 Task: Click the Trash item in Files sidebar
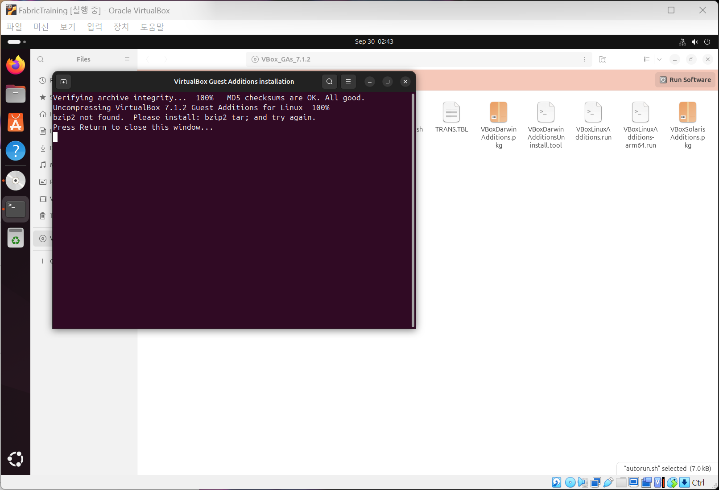[x=43, y=216]
